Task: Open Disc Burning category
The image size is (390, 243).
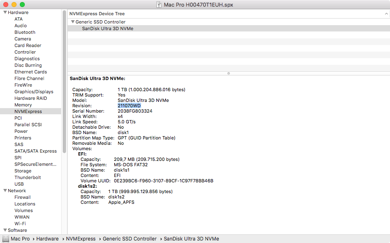Action: [x=28, y=65]
